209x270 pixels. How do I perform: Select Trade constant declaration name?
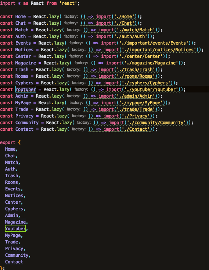(22, 109)
